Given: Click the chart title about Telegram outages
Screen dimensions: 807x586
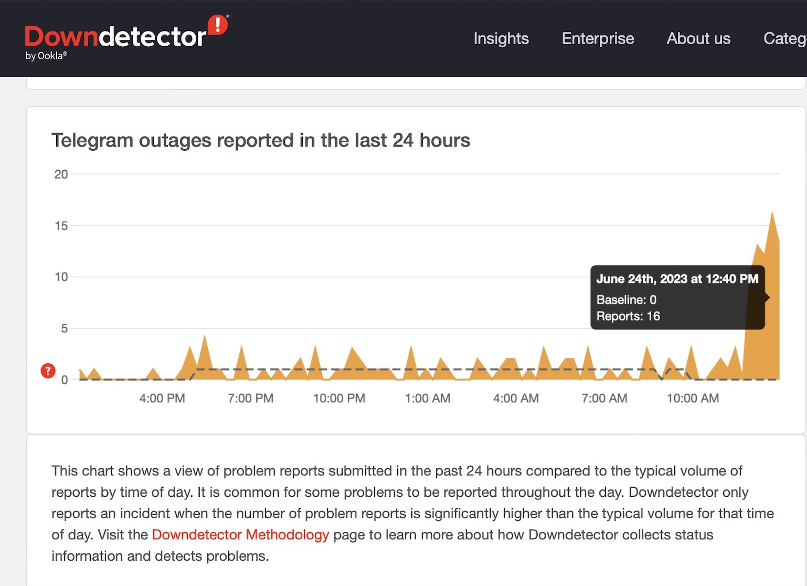Looking at the screenshot, I should pos(260,141).
